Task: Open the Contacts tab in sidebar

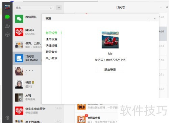Action: coord(7,26)
